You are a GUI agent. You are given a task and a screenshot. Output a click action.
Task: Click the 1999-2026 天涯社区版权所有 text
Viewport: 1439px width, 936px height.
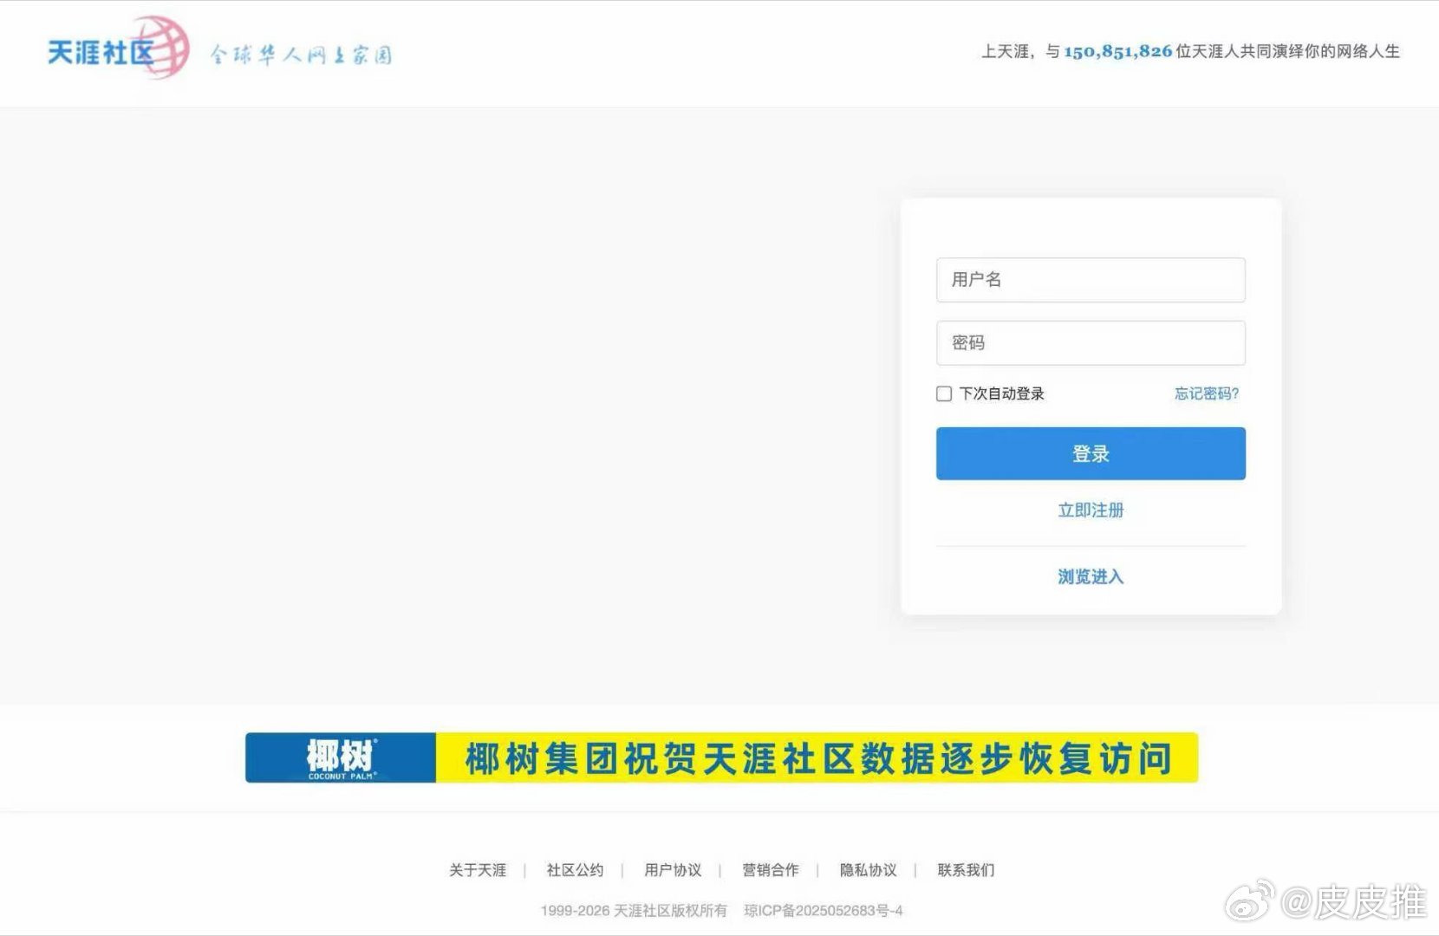(634, 910)
